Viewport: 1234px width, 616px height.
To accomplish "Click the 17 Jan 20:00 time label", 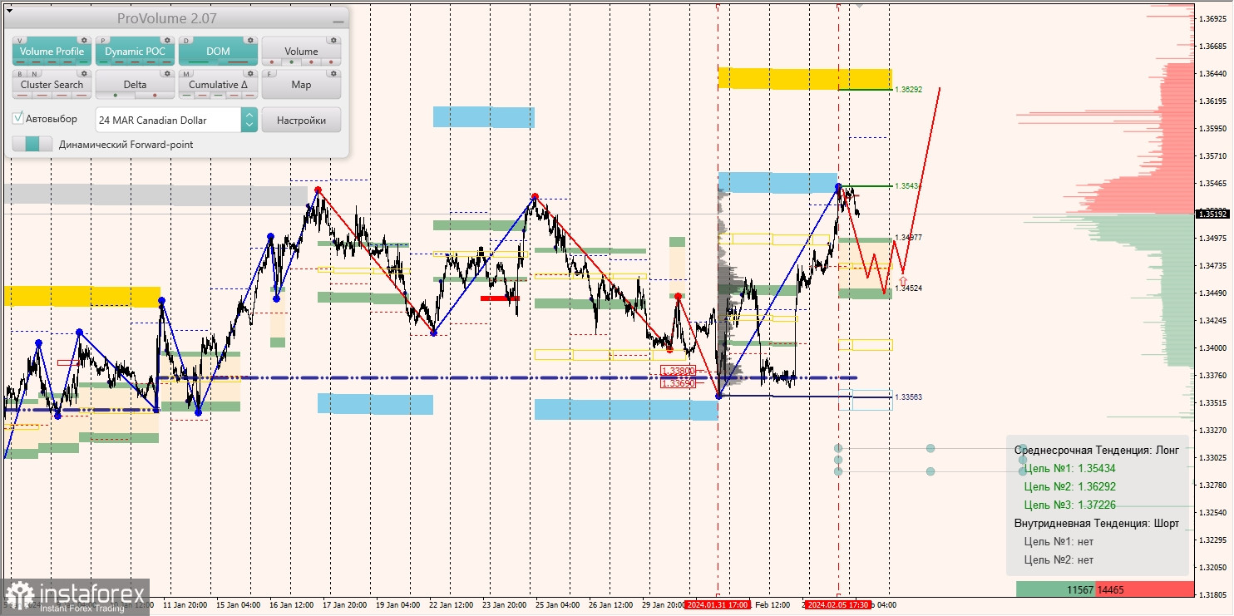I will pos(343,604).
